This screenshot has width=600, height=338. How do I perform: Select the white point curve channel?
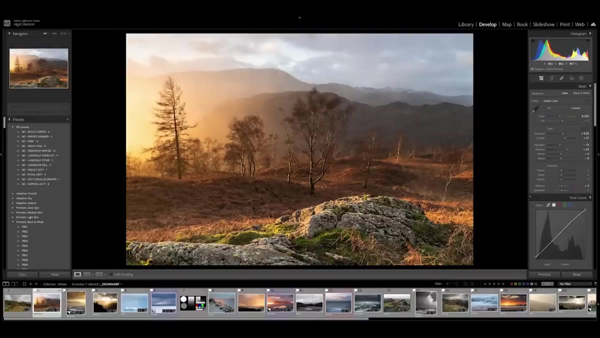(x=553, y=205)
